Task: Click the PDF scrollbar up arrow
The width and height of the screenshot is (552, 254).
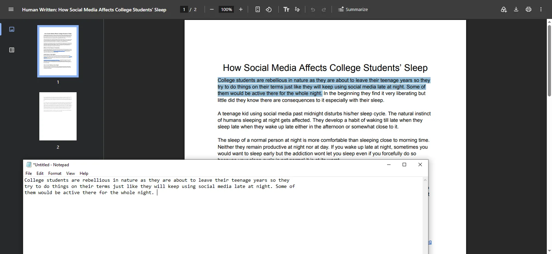Action: tap(549, 21)
